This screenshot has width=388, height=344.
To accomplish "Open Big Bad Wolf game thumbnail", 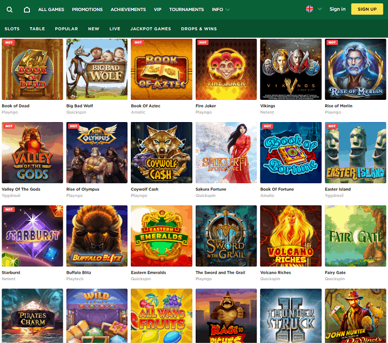I will click(97, 69).
